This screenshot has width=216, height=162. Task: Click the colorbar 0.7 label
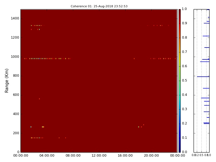184,52
